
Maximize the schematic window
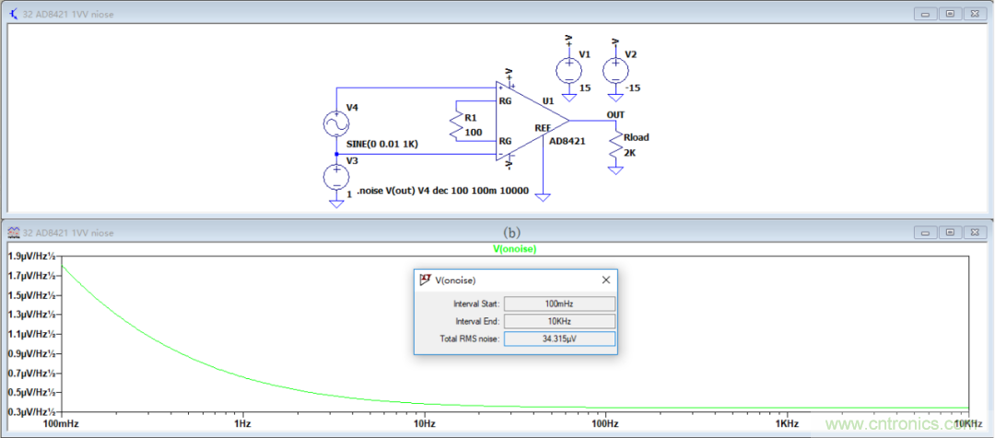[950, 14]
